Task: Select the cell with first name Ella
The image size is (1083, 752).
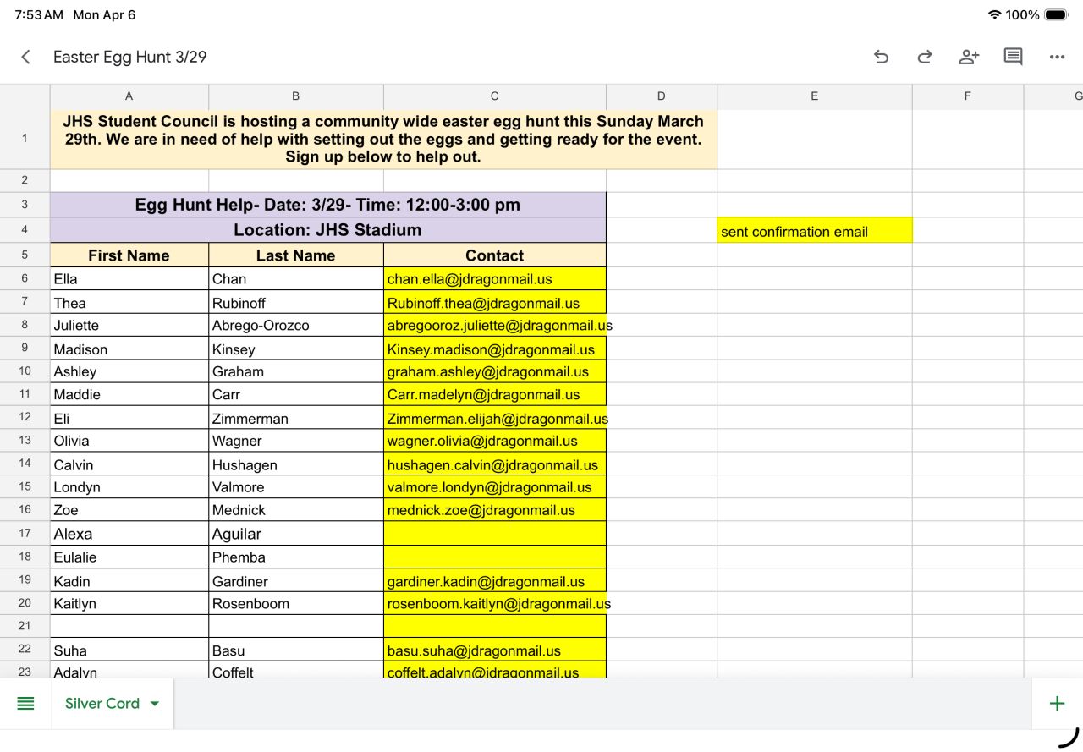Action: 129,279
